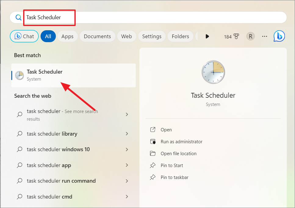Expand arrow for task scheduler see more results
Viewport: 295px width, 208px height.
[x=127, y=114]
